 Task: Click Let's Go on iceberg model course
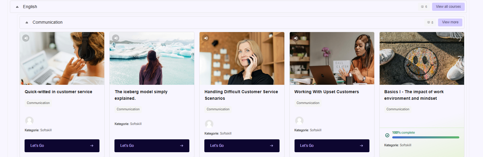click(152, 146)
